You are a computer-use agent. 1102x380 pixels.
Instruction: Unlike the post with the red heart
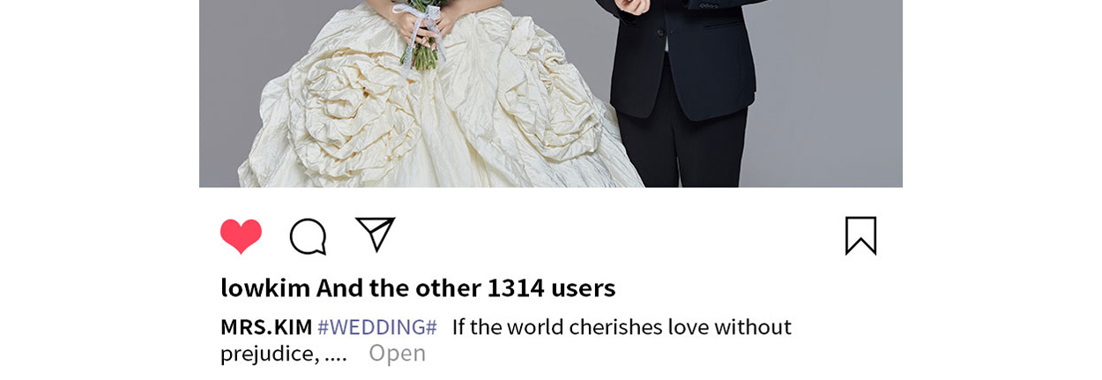click(241, 236)
